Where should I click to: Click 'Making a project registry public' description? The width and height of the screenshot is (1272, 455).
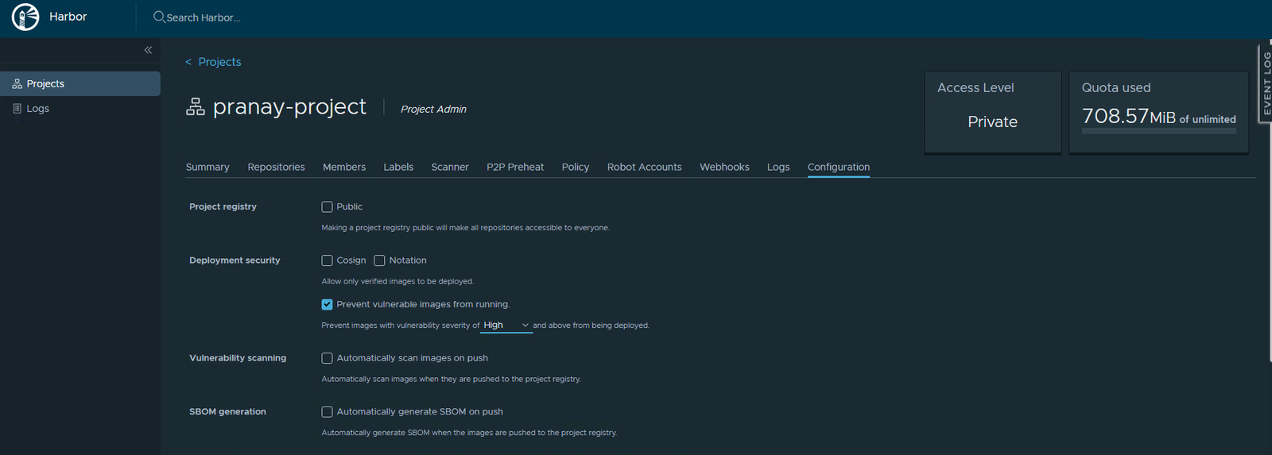click(465, 228)
